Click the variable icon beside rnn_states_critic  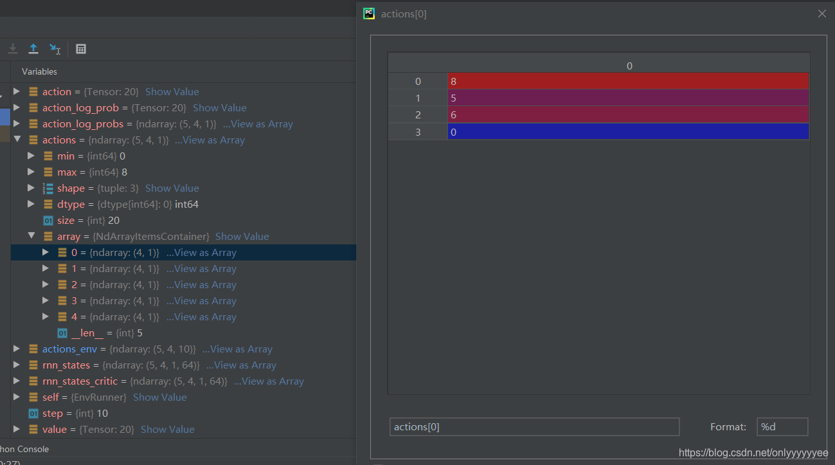point(33,381)
